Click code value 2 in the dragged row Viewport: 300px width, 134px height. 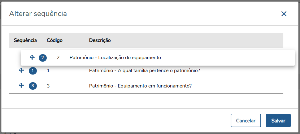tap(58, 58)
